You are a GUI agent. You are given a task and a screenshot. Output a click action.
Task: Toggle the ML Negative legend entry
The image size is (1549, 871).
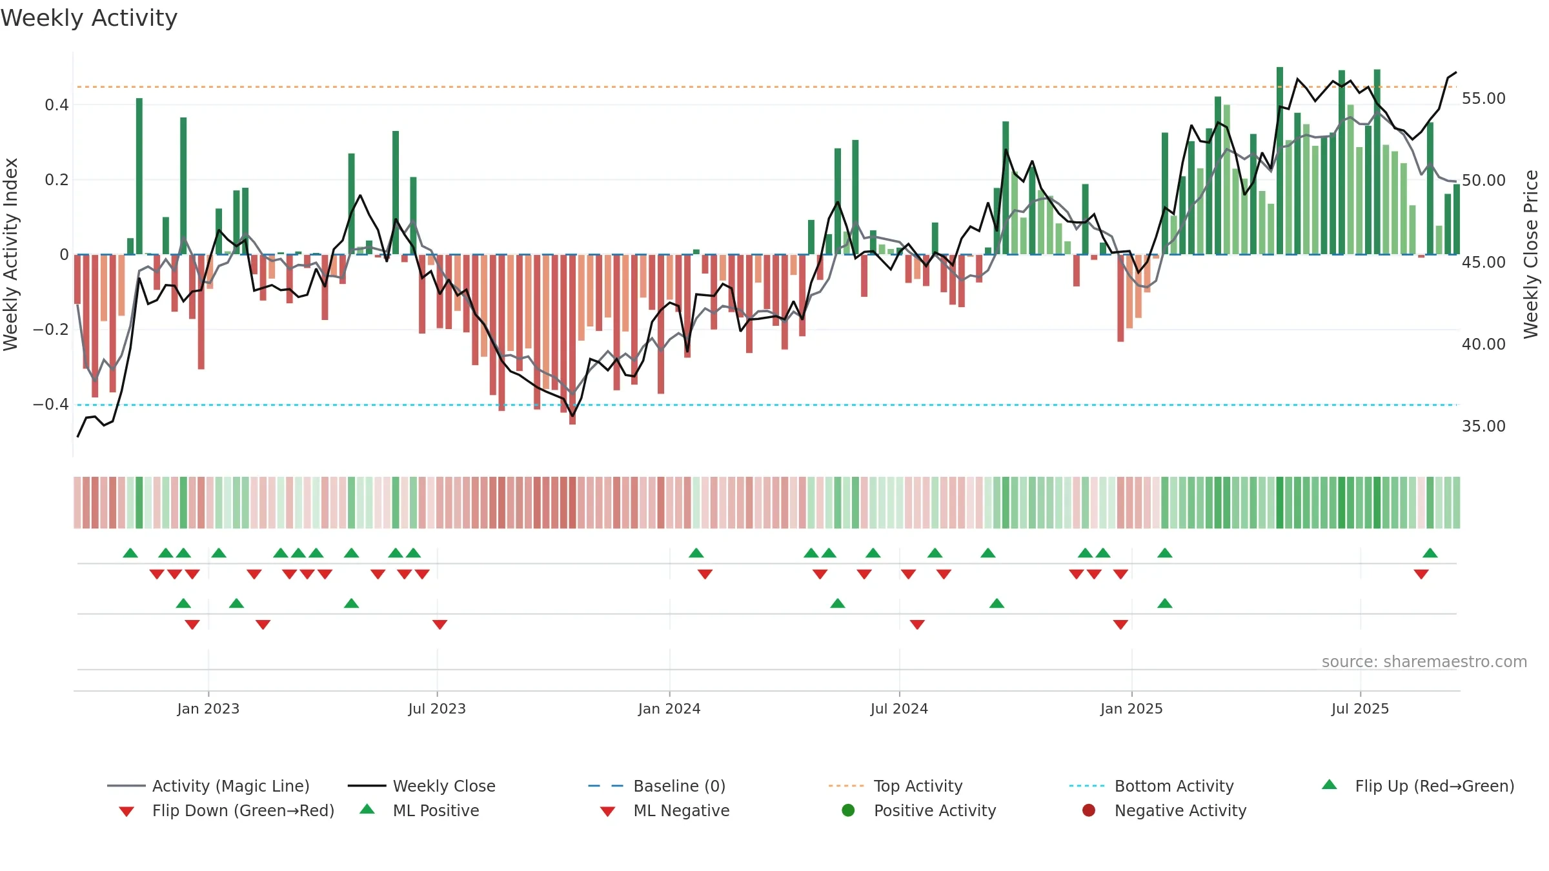click(665, 810)
